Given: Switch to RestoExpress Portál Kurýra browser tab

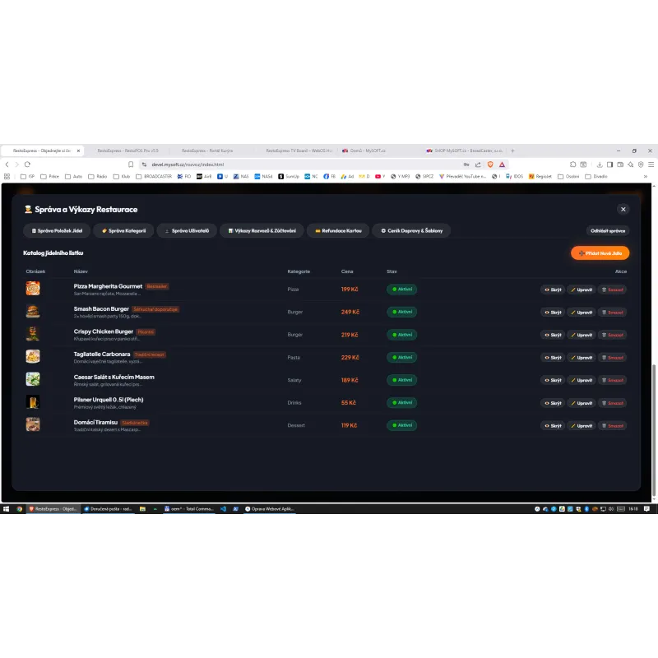Looking at the screenshot, I should click(x=207, y=151).
